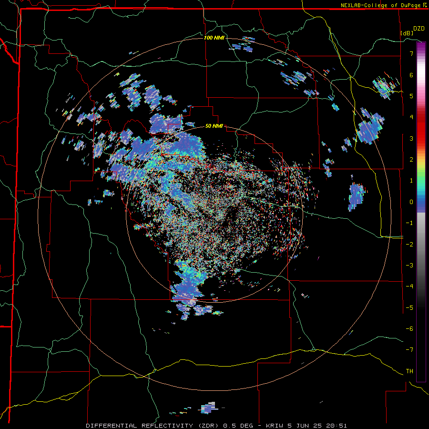Click the -6 value on color scale
The width and height of the screenshot is (429, 429).
point(409,329)
